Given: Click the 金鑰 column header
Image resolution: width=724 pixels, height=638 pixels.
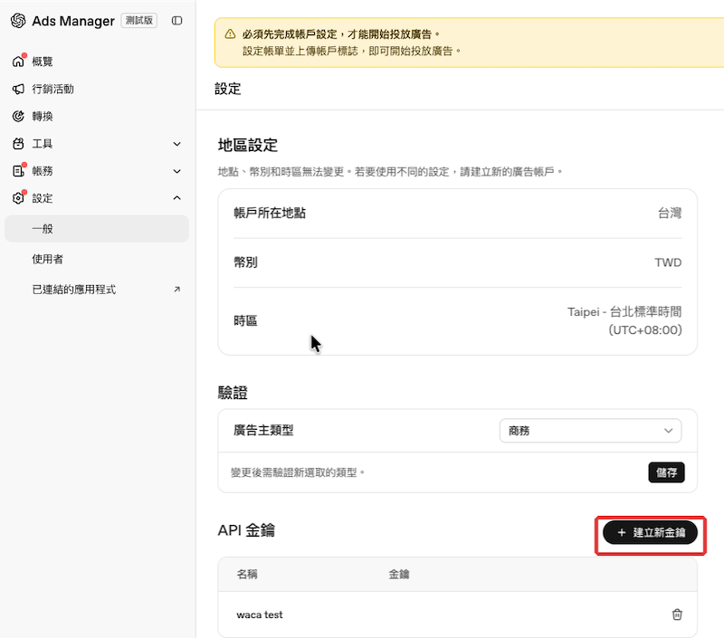Looking at the screenshot, I should pyautogui.click(x=399, y=574).
